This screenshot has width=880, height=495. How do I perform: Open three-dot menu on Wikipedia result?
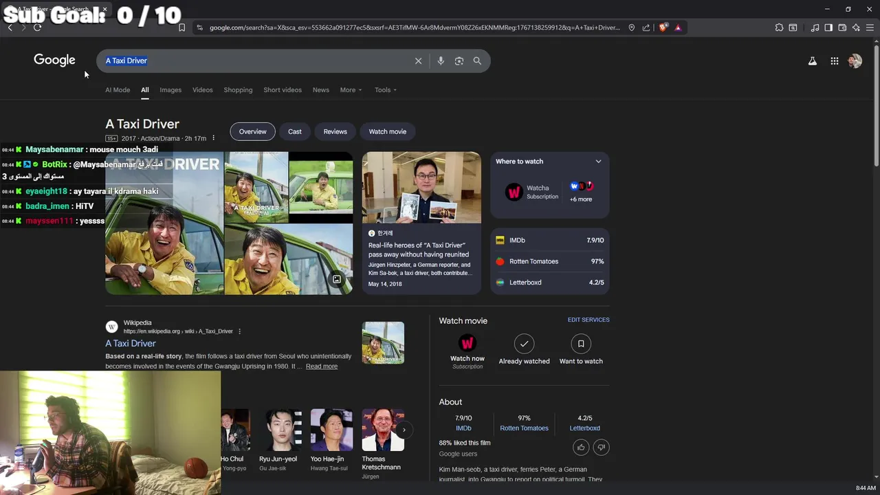pos(239,331)
